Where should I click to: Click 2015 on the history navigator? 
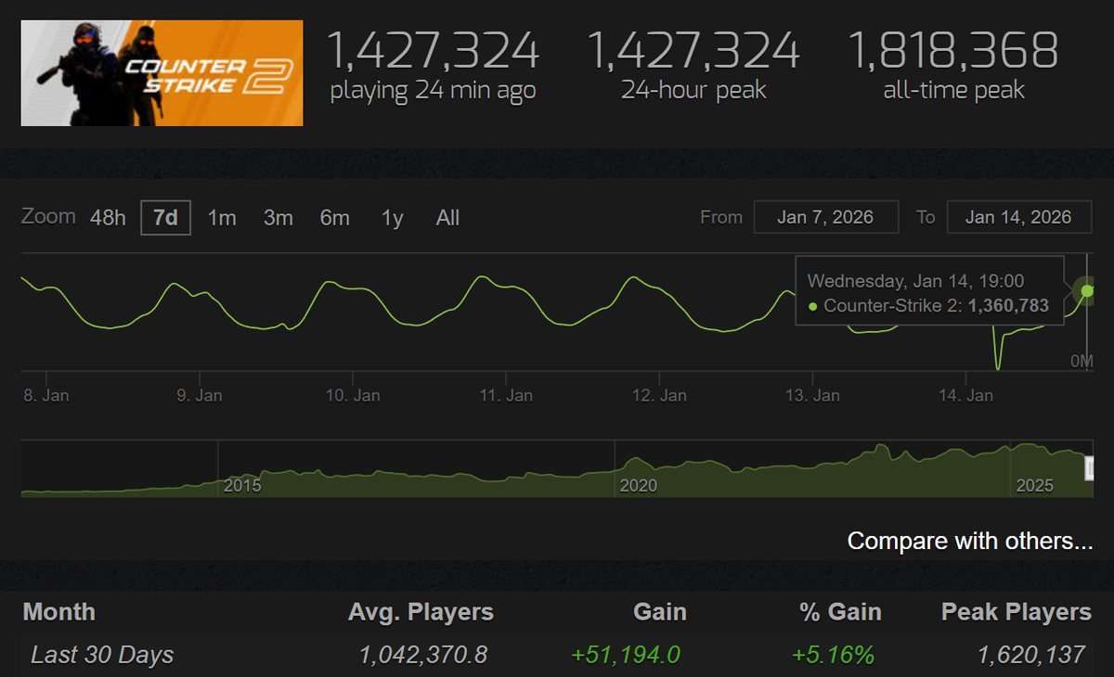[244, 484]
